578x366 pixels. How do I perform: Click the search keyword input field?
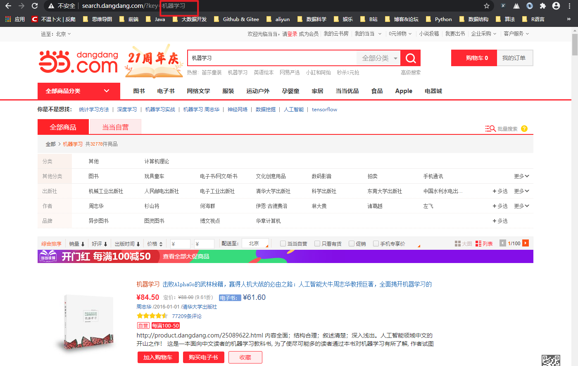272,58
